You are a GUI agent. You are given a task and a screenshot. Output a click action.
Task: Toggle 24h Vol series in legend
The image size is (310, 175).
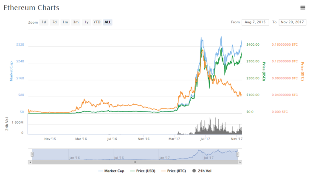[x=202, y=171]
